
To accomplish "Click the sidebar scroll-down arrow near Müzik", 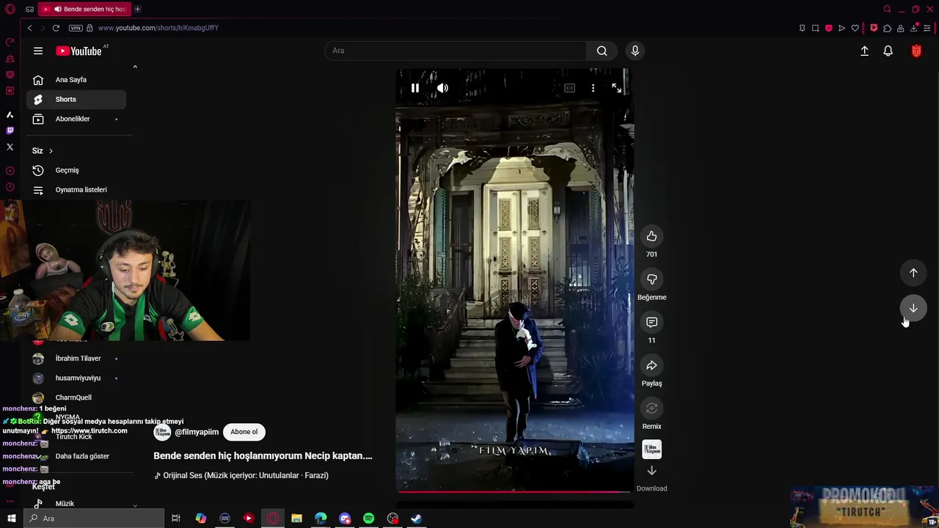I will [x=135, y=505].
